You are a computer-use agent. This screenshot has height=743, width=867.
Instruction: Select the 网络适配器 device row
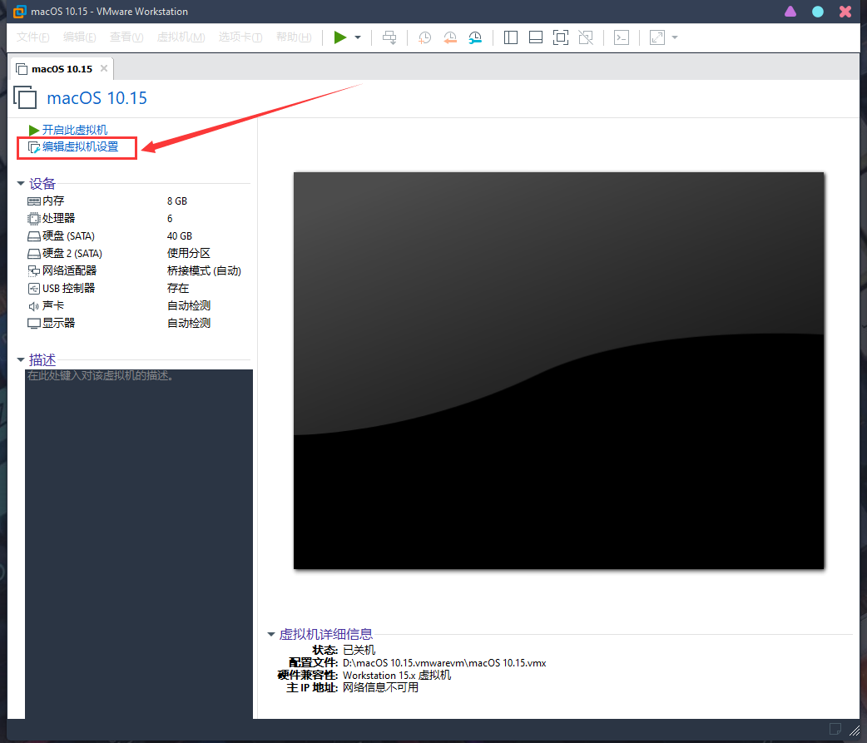(137, 271)
